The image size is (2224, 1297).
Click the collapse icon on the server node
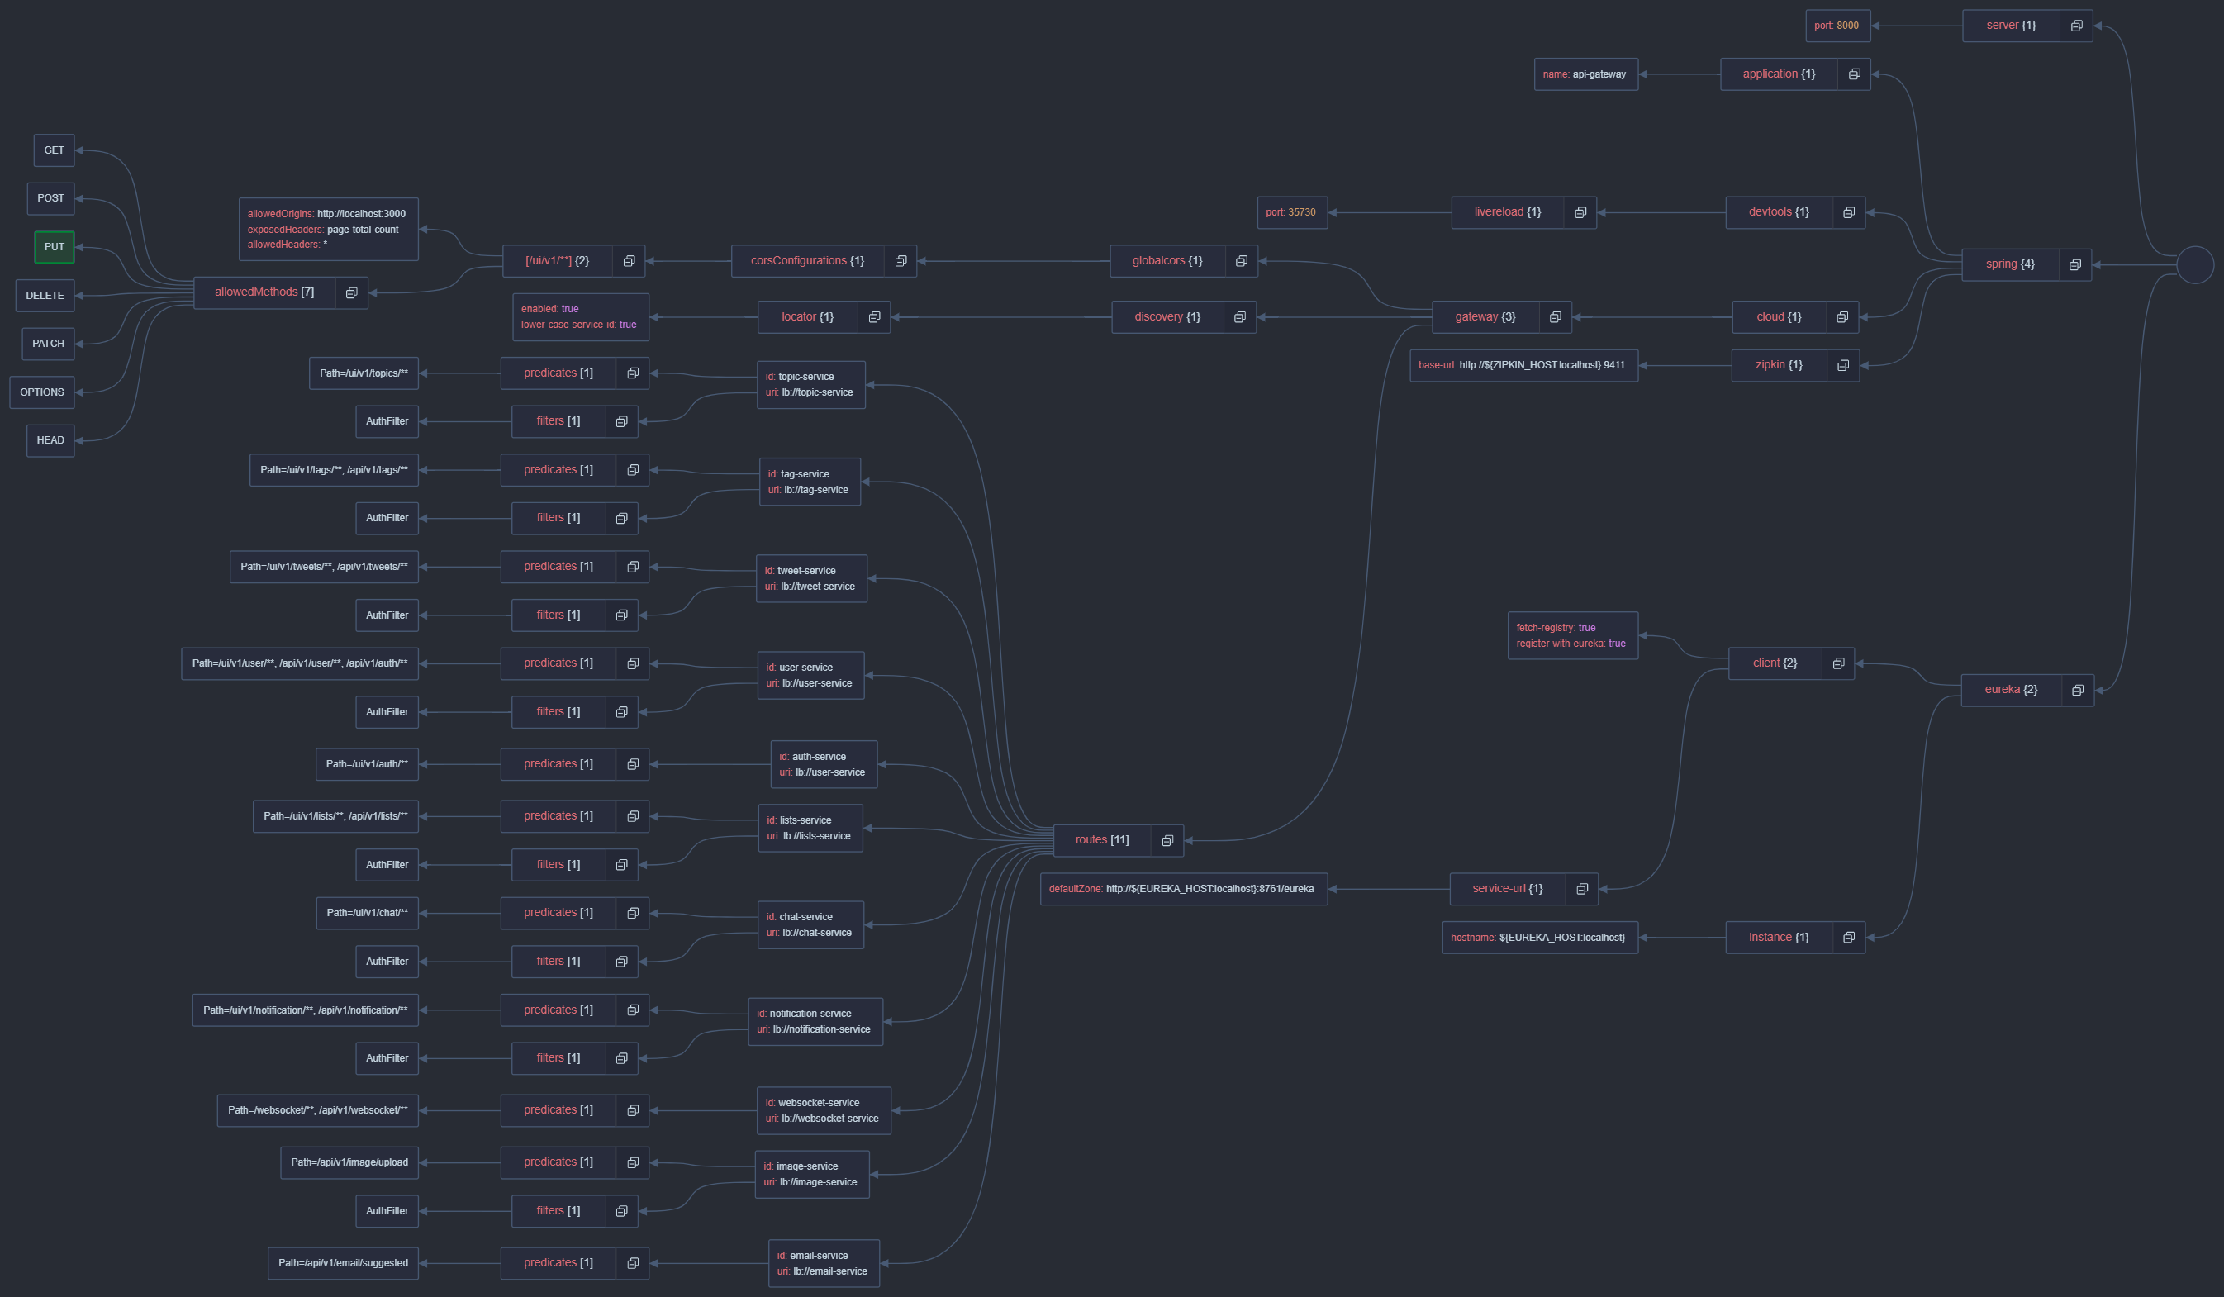click(2077, 26)
